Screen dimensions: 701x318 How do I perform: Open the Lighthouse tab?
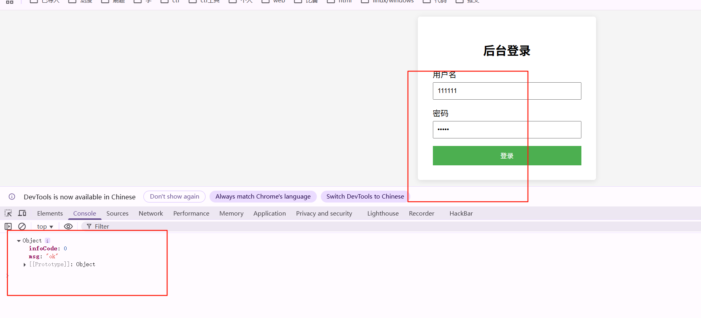[383, 213]
